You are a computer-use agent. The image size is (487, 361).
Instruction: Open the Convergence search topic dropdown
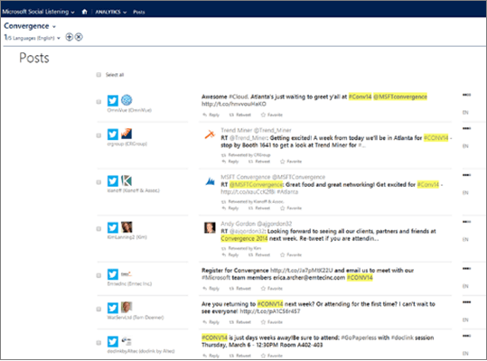click(x=30, y=26)
